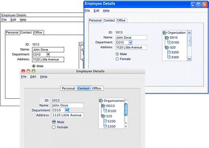Open Edit menu in plain wireframe window

click(13, 20)
